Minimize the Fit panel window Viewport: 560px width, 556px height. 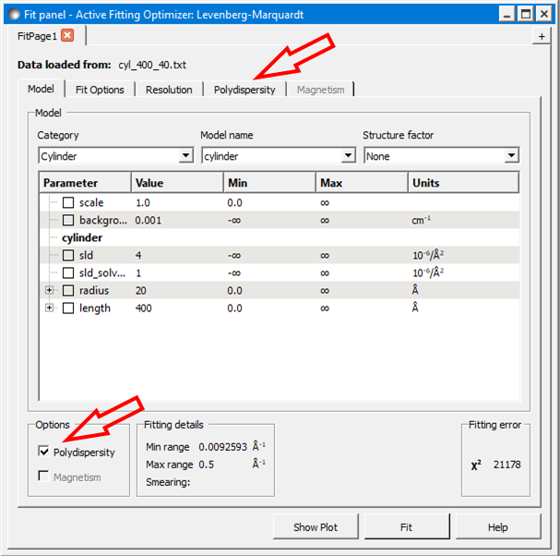(x=506, y=13)
